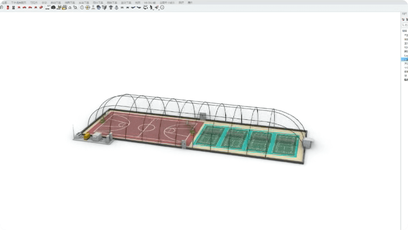
Task: Click the circular rotating arrows icon
Action: click(145, 7)
